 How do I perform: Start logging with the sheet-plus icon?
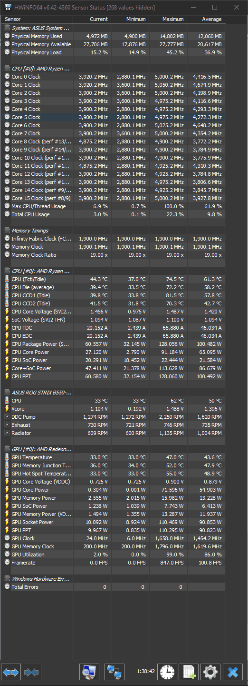pyautogui.click(x=190, y=672)
